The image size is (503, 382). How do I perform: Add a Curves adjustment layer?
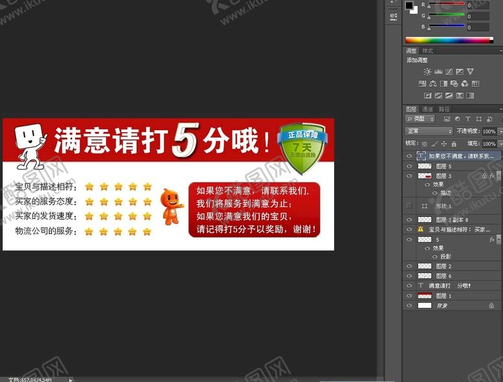click(x=449, y=72)
